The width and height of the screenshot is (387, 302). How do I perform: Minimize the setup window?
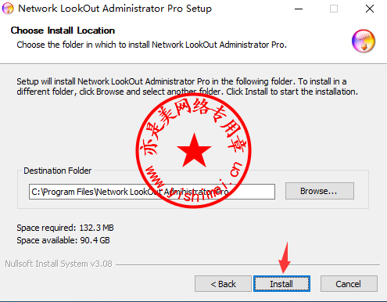(x=299, y=9)
